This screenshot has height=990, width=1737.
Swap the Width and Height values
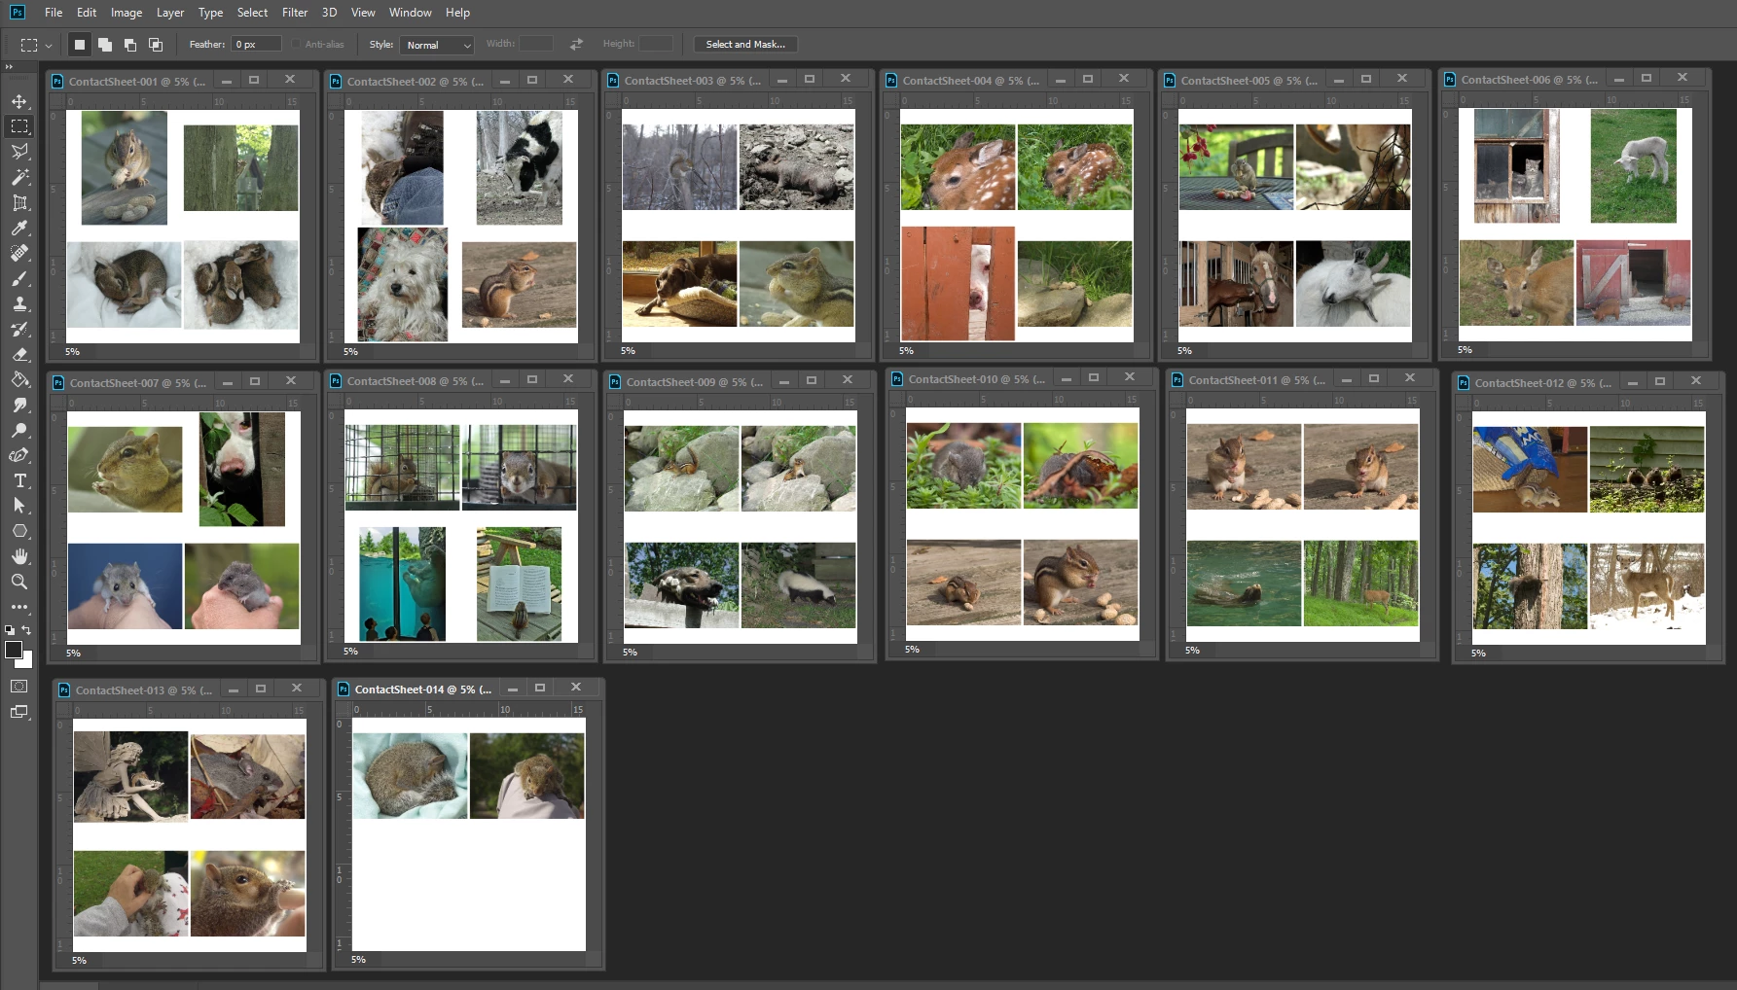pyautogui.click(x=577, y=45)
